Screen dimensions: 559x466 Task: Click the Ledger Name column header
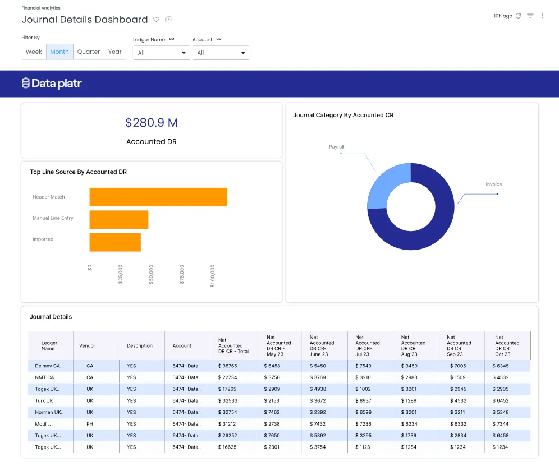pos(49,346)
